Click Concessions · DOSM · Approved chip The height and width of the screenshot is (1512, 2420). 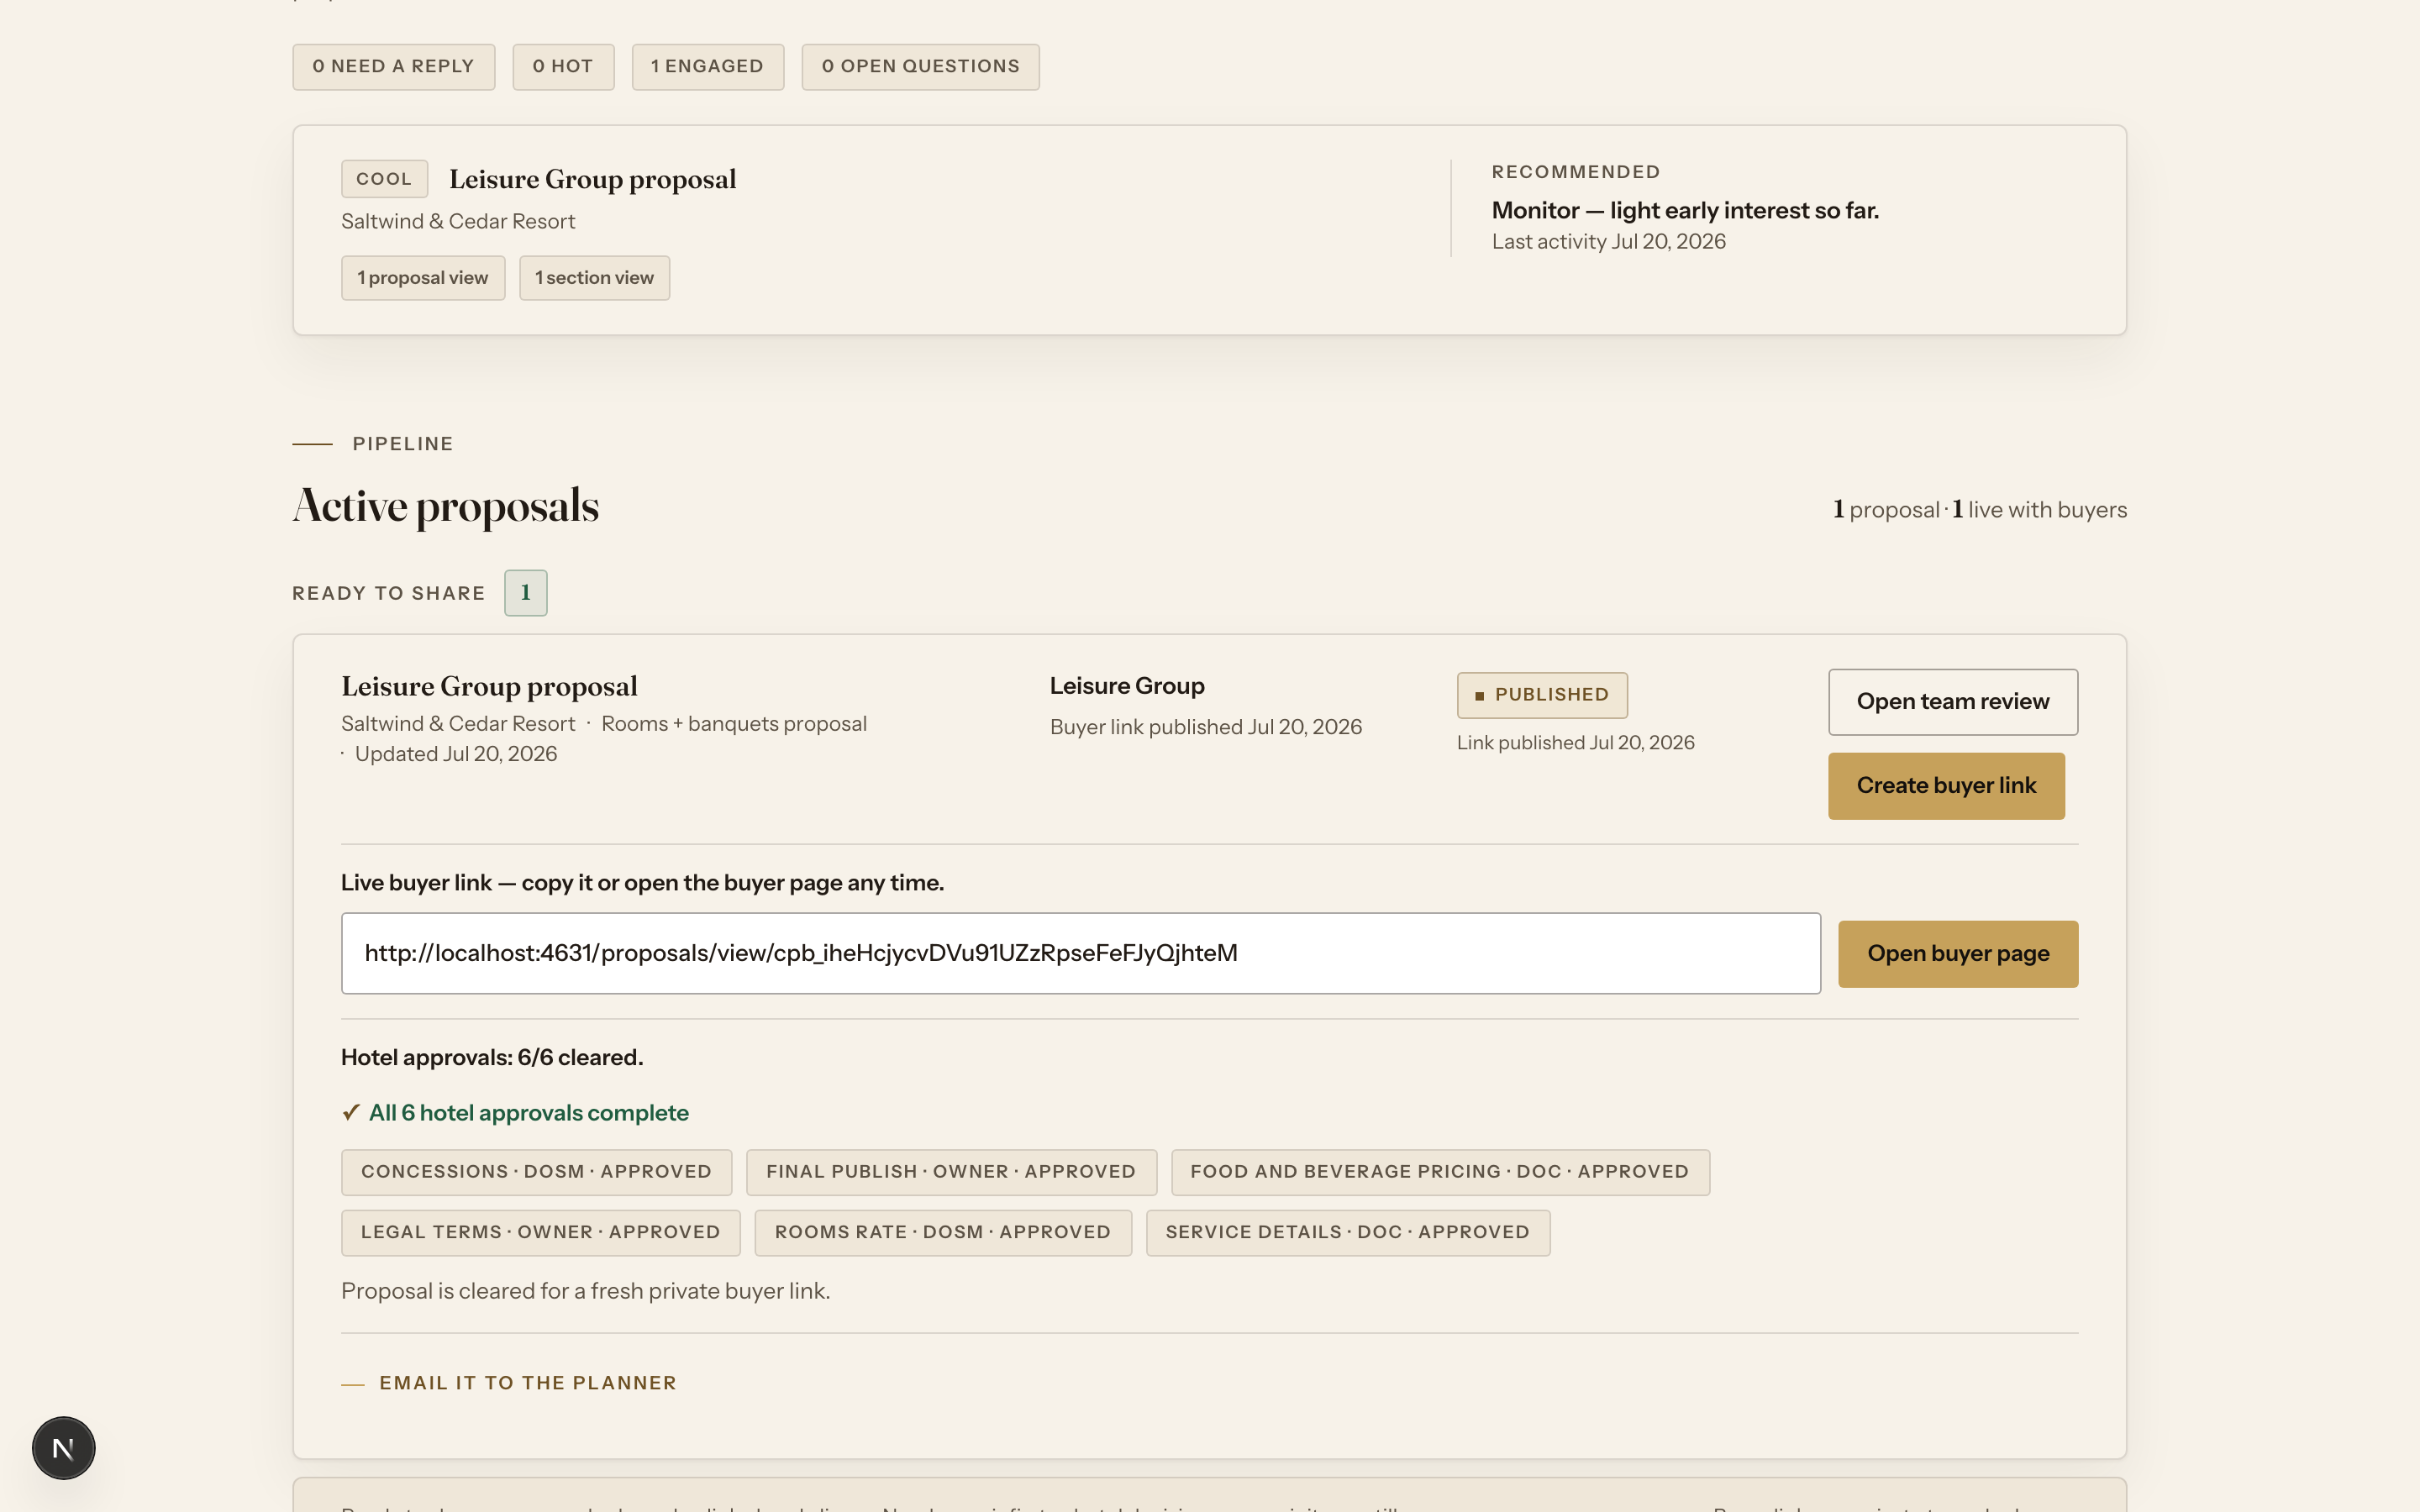point(536,1172)
